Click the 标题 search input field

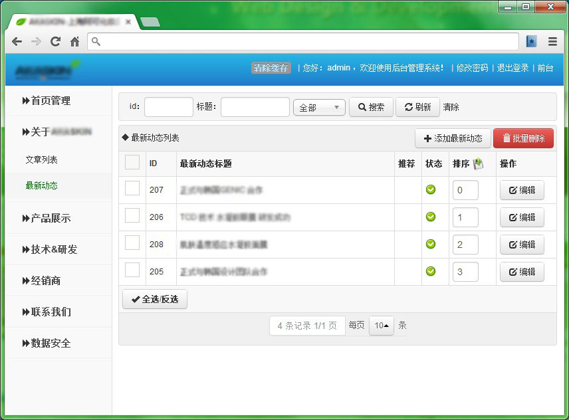[x=255, y=107]
